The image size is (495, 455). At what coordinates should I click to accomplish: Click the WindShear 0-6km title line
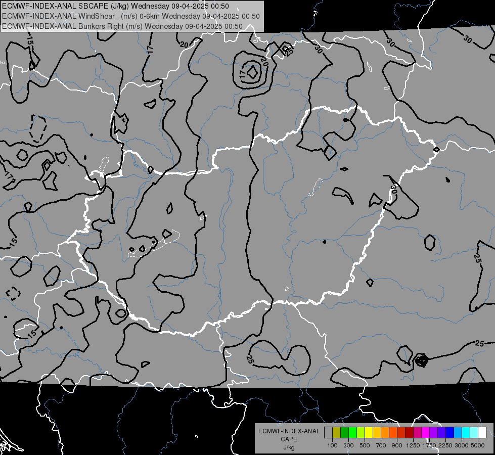pyautogui.click(x=131, y=16)
